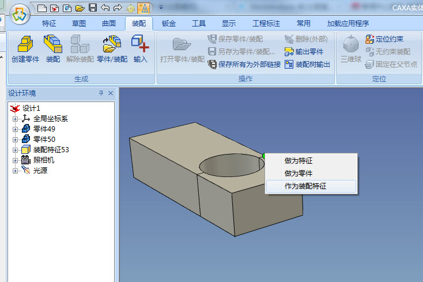Click 保存所有为外部链接 in the ribbon
Screen dimensions: 423x282
[244, 65]
